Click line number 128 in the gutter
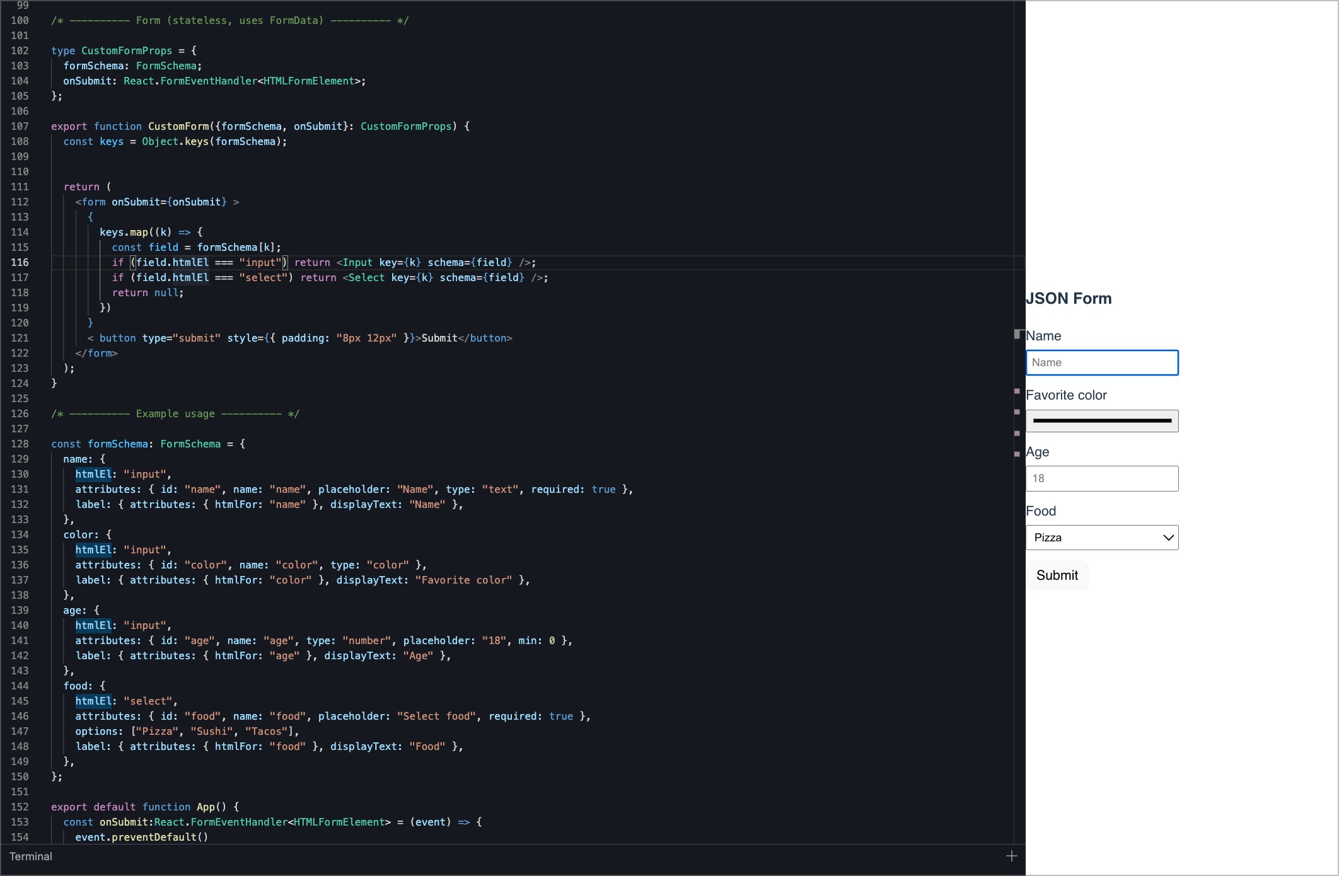The height and width of the screenshot is (876, 1339). click(20, 444)
